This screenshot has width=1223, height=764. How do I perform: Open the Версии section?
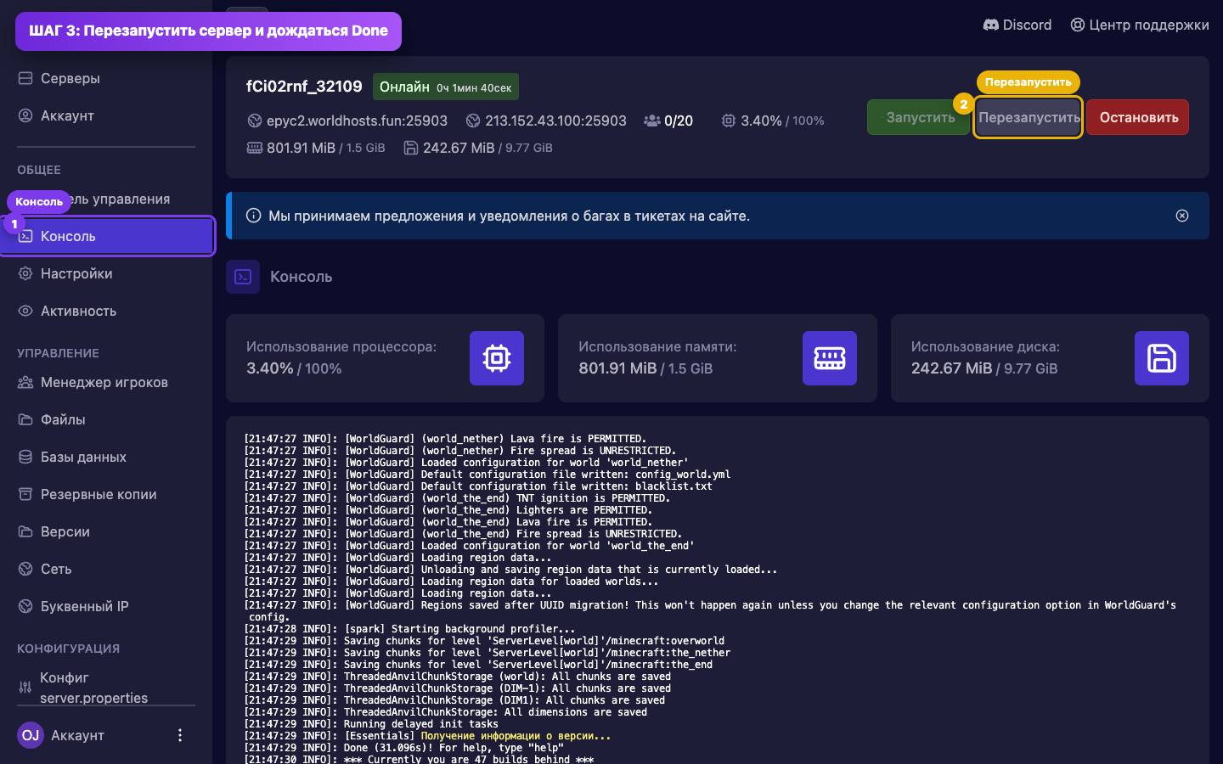[106, 531]
